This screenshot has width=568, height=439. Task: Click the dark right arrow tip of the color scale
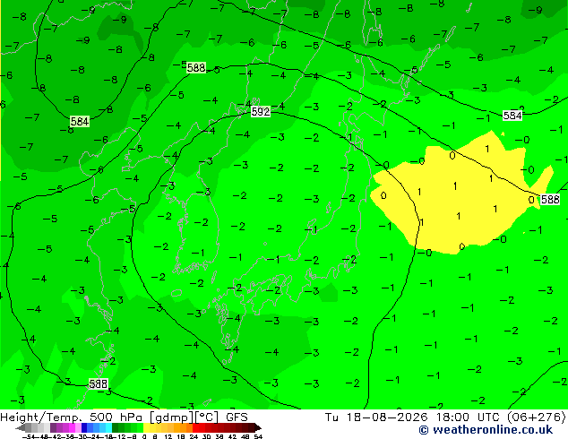pyautogui.click(x=258, y=428)
